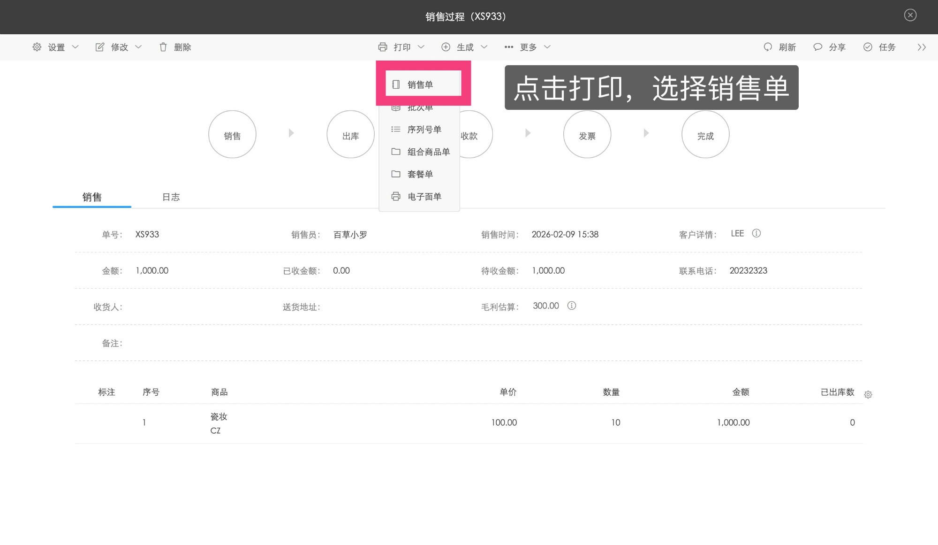
Task: Click the 分享 share icon
Action: [817, 47]
